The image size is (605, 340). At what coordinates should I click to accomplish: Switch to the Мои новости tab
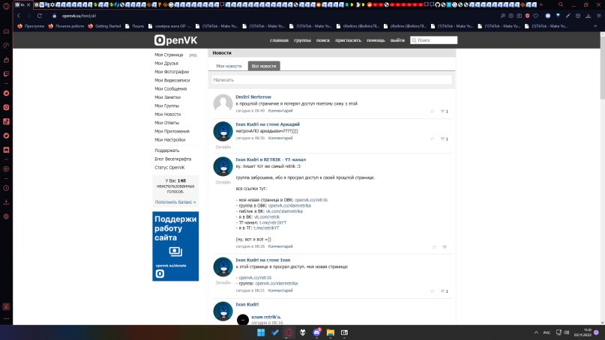click(x=229, y=67)
